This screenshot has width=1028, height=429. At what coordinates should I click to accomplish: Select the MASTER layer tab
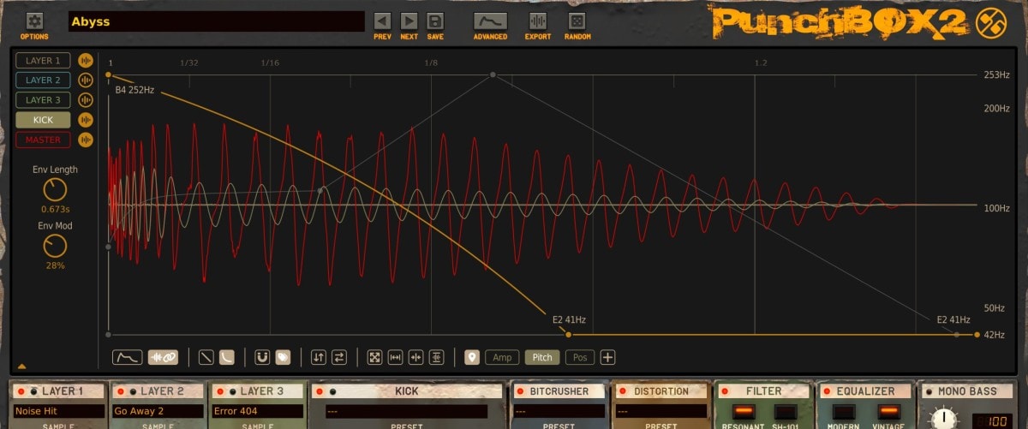pyautogui.click(x=43, y=140)
